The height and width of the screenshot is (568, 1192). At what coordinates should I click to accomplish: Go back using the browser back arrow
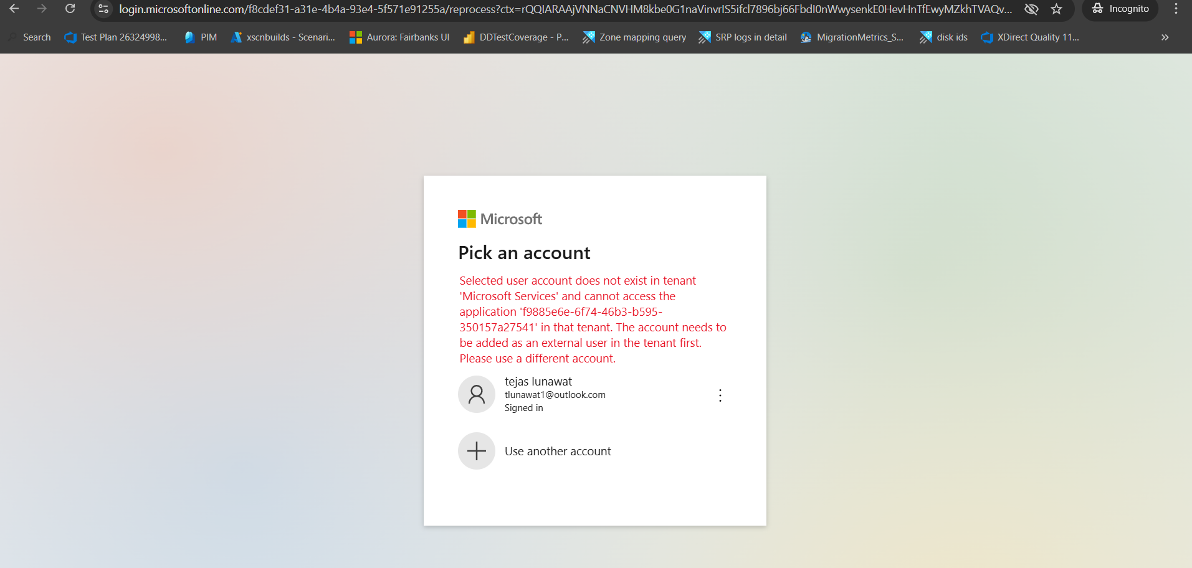click(14, 9)
